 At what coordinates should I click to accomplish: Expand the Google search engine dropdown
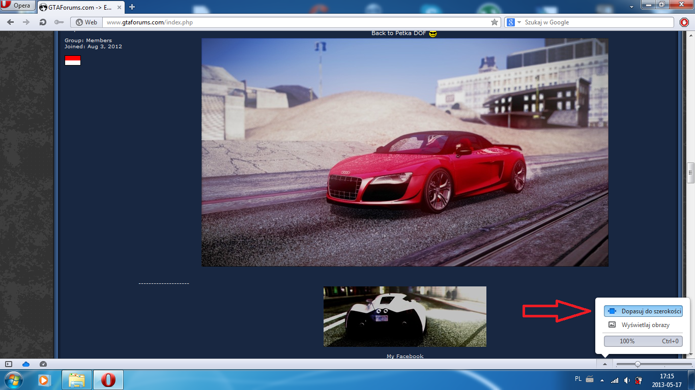click(519, 22)
